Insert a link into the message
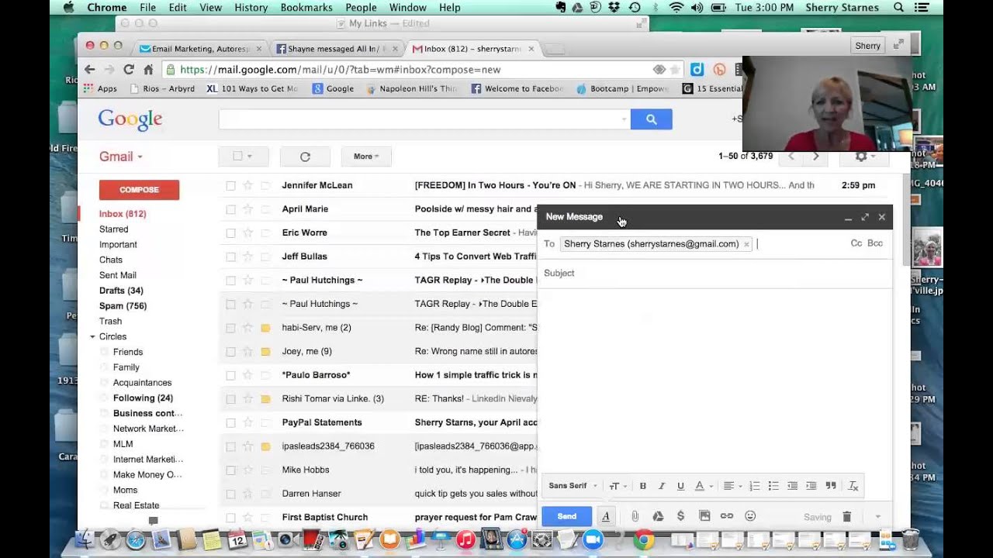Screen dimensions: 993x558 click(727, 516)
